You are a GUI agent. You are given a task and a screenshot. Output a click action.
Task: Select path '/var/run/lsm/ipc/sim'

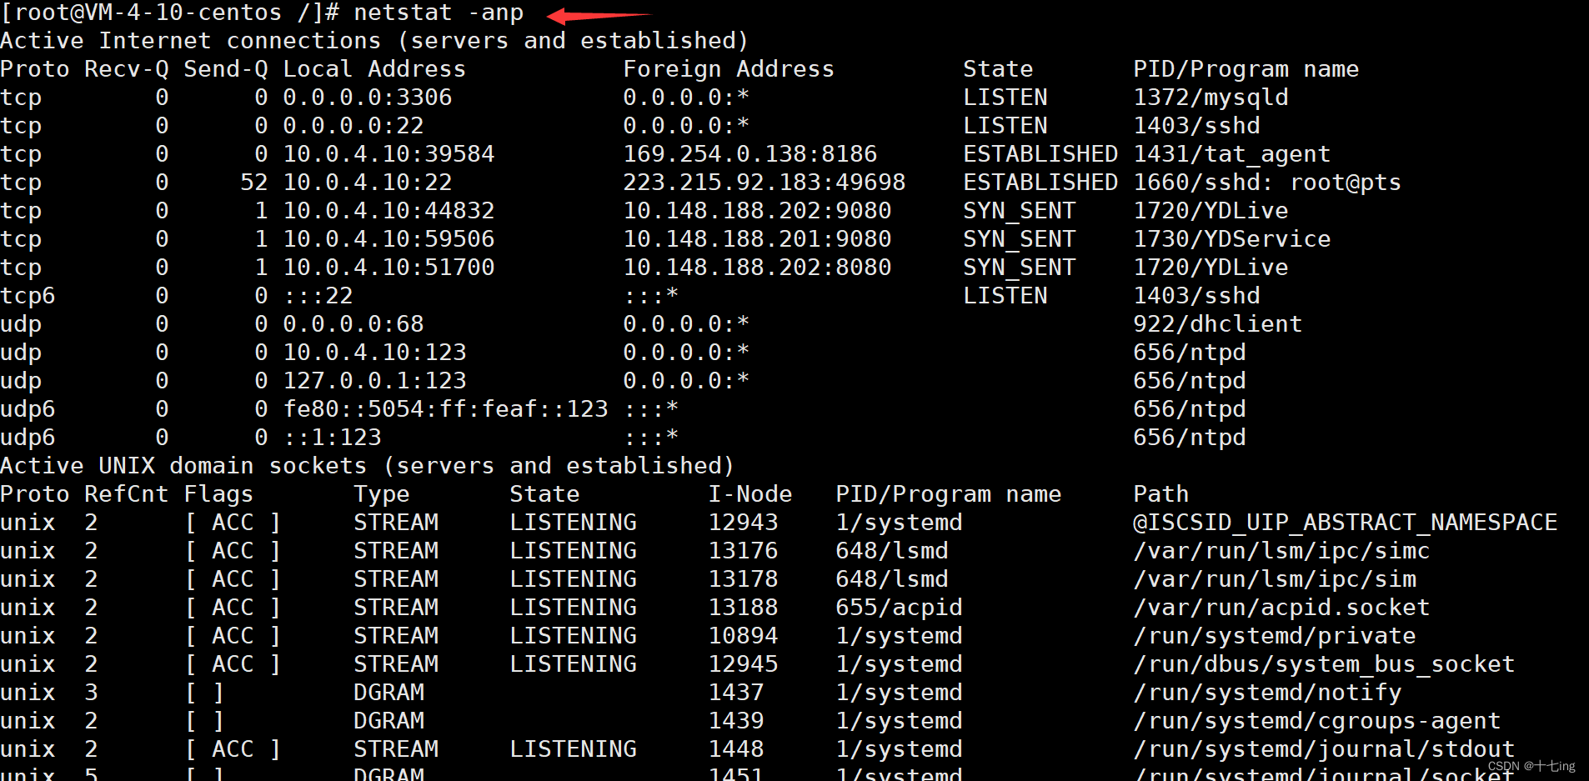1275,579
